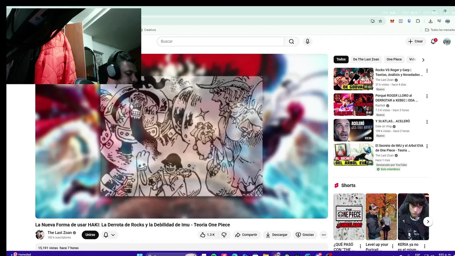Screen dimensions: 455x256
Task: Select the One Piece filter chip
Action: (394, 59)
